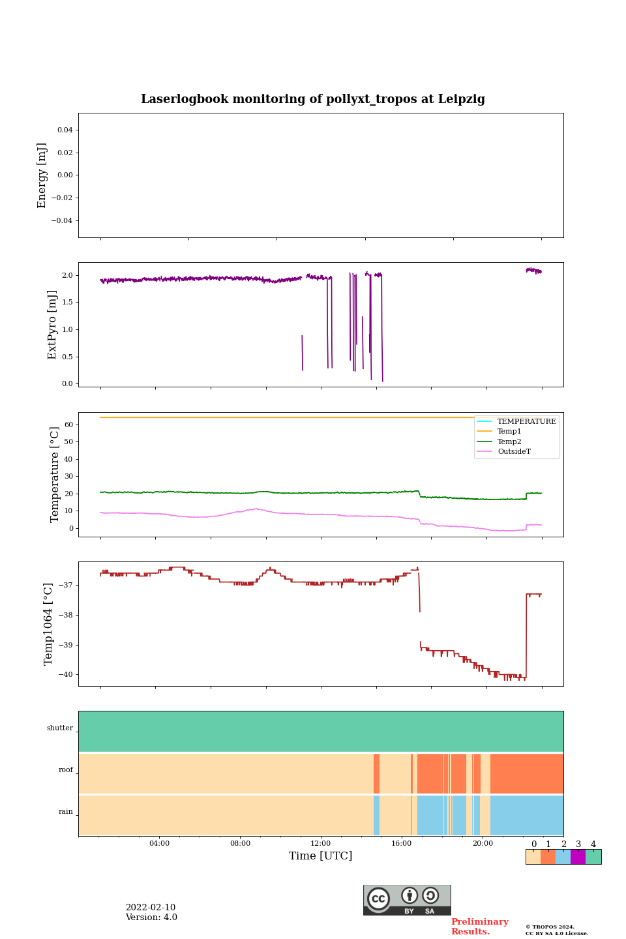Pick the teal swatch labeled 4
The image size is (626, 939).
tap(593, 857)
